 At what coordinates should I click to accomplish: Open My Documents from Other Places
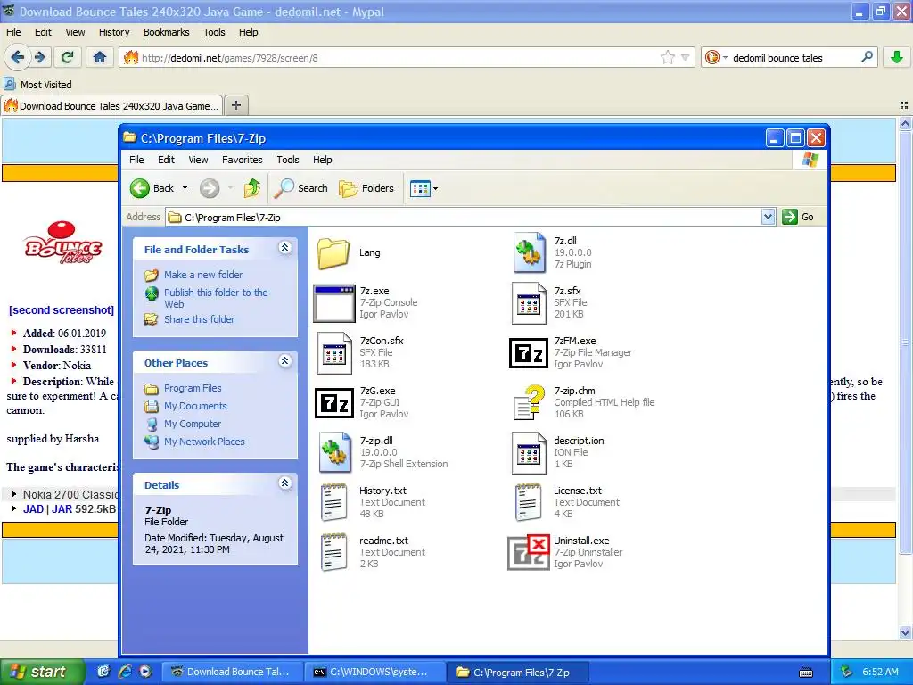tap(195, 406)
